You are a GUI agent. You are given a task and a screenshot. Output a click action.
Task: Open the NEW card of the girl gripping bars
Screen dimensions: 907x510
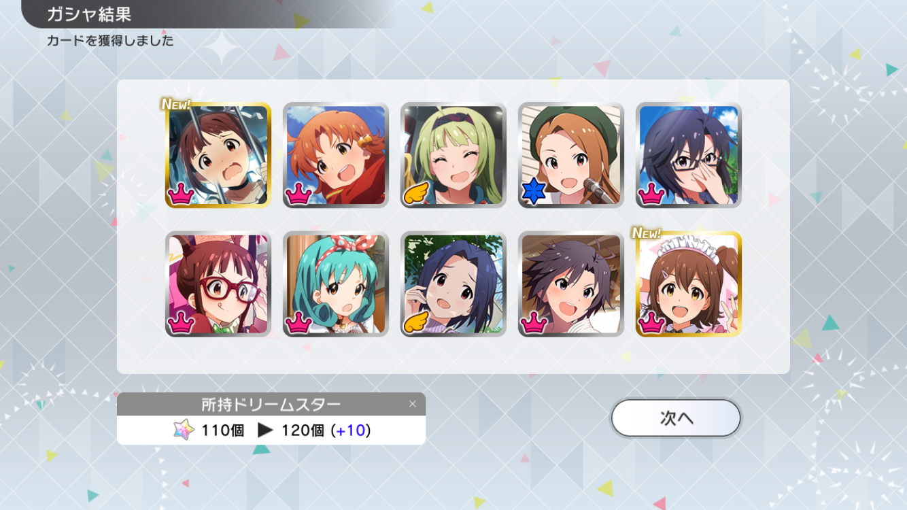pyautogui.click(x=218, y=155)
